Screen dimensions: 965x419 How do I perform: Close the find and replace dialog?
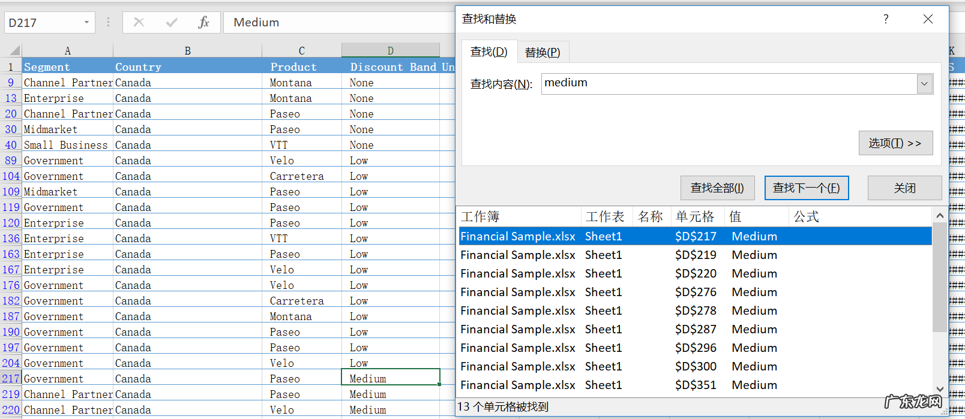928,19
